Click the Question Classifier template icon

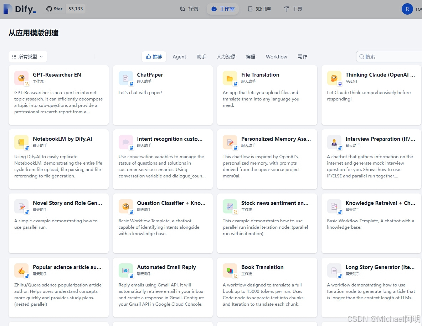[126, 206]
